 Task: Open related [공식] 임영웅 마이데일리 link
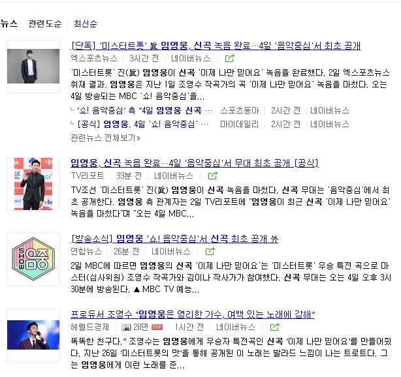point(143,125)
